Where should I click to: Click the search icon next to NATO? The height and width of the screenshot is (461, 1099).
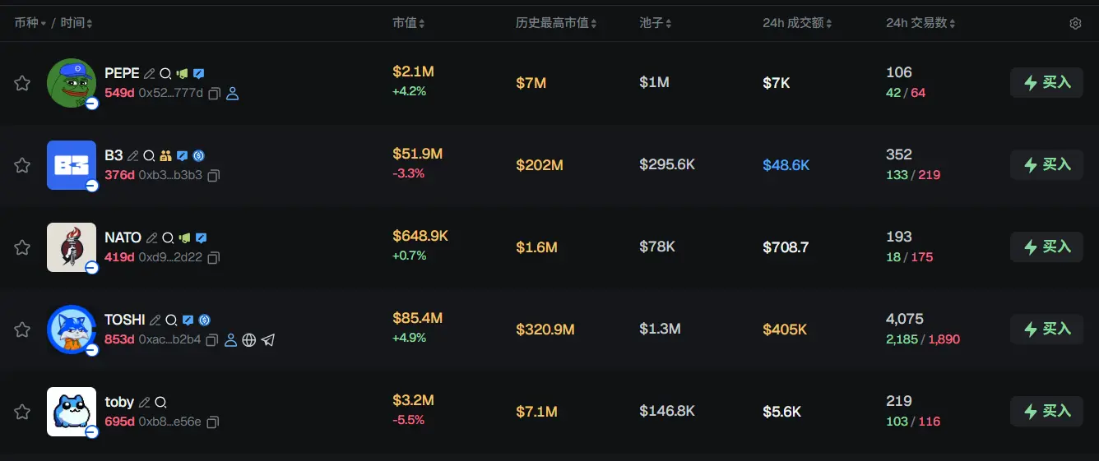[168, 237]
